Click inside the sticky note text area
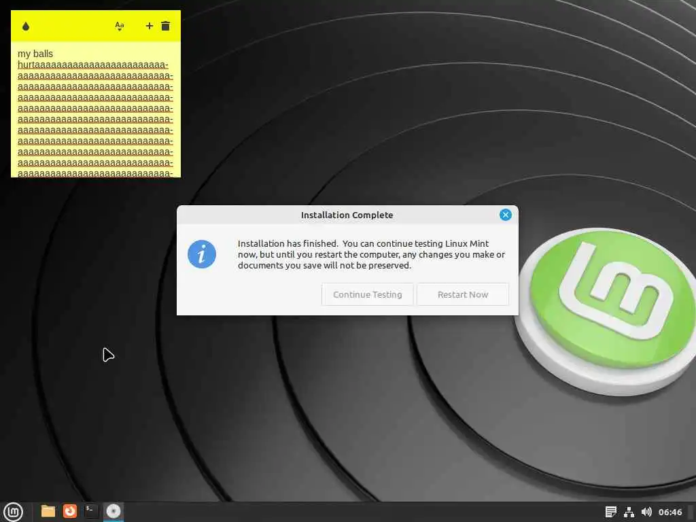 [96, 109]
